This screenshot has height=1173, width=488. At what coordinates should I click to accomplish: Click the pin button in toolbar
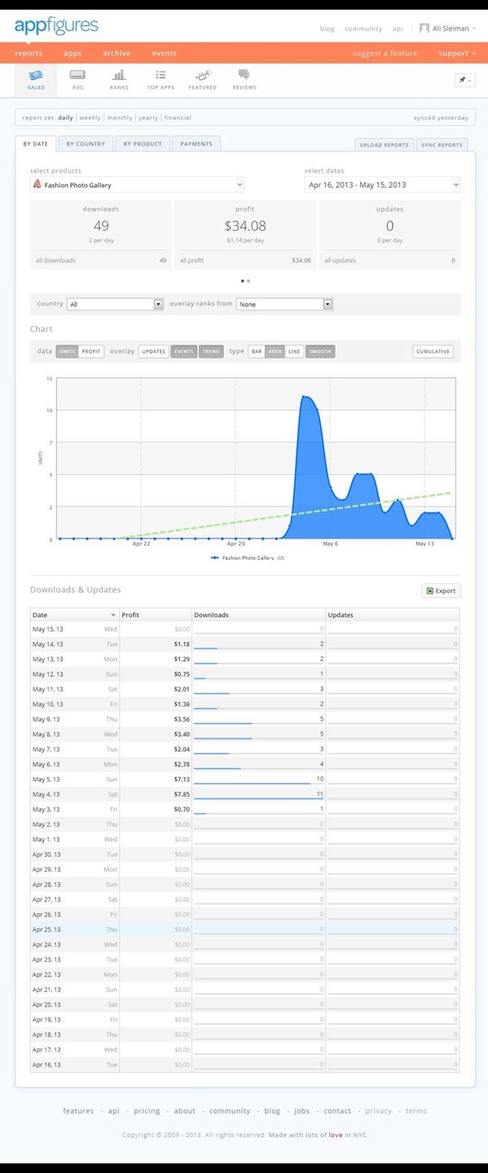pyautogui.click(x=464, y=80)
